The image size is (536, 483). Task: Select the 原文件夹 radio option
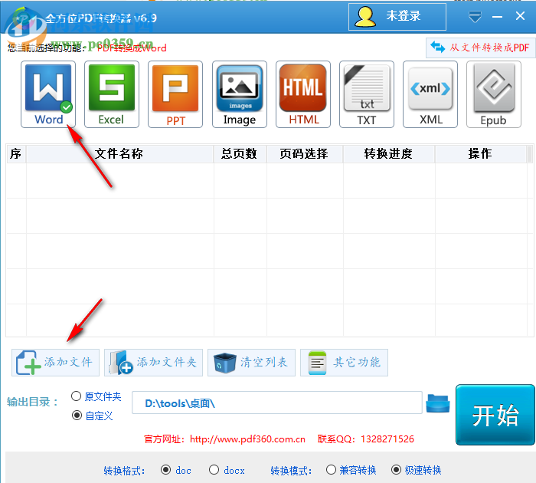click(x=76, y=396)
